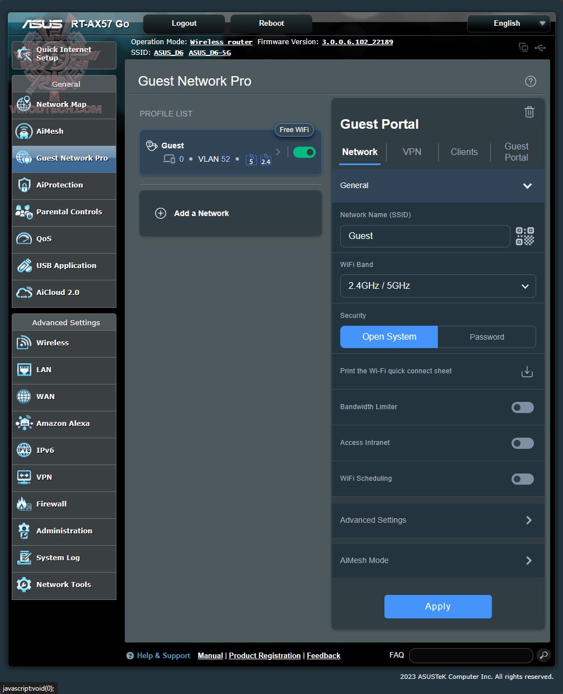Expand Advanced Settings section

438,520
